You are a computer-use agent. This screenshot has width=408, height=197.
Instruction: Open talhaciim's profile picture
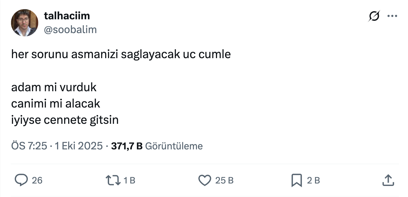click(x=25, y=23)
